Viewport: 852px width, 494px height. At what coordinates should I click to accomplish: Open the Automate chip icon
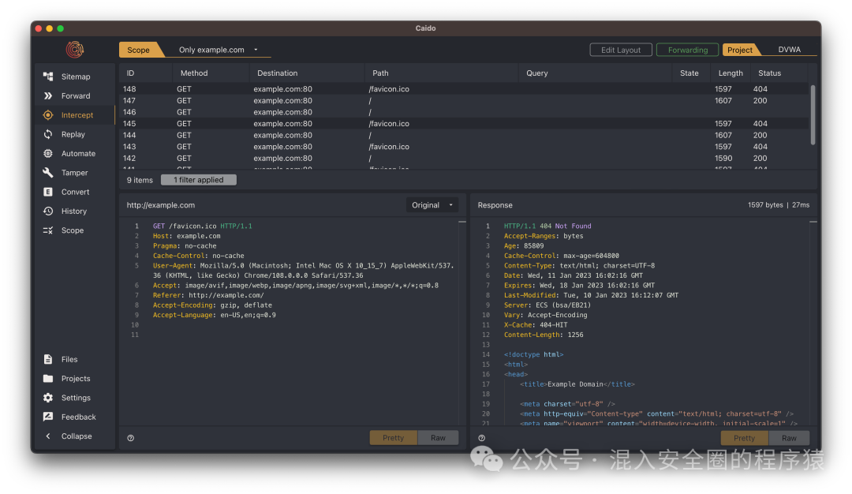[x=48, y=153]
